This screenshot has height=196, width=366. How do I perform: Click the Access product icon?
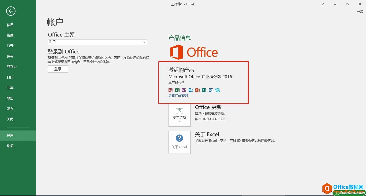pyautogui.click(x=171, y=90)
